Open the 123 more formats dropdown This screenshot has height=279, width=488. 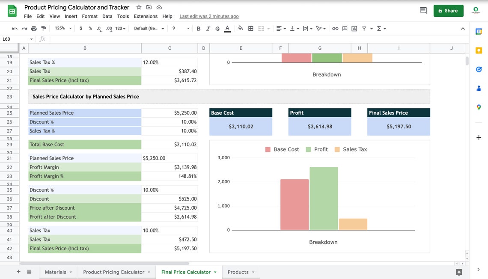click(119, 28)
